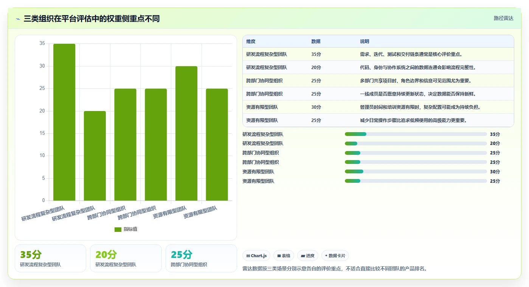This screenshot has height=287, width=529.
Task: Select the description starting 多部门共享项目时
Action: pyautogui.click(x=416, y=81)
